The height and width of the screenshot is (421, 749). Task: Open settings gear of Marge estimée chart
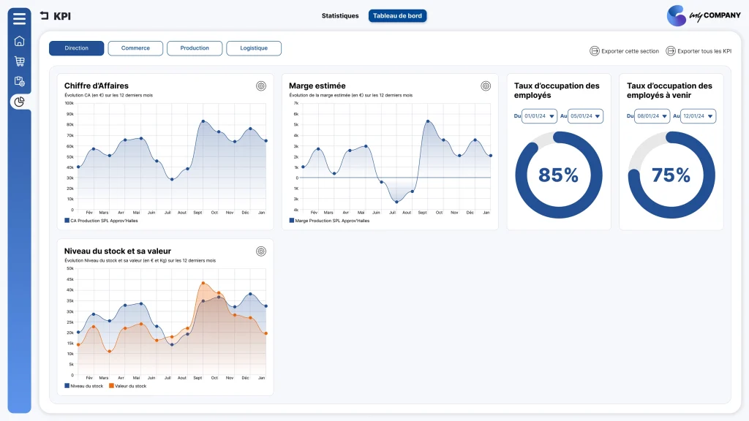tap(486, 86)
